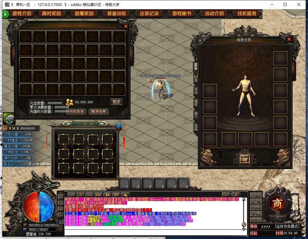This screenshot has height=239, width=308.
Task: Toggle the fourth chat channel filter icon
Action: tap(61, 215)
